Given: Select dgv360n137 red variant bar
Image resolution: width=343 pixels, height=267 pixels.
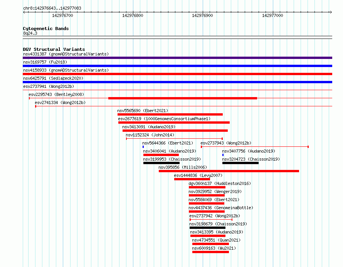Looking at the screenshot, I should click(x=207, y=187).
